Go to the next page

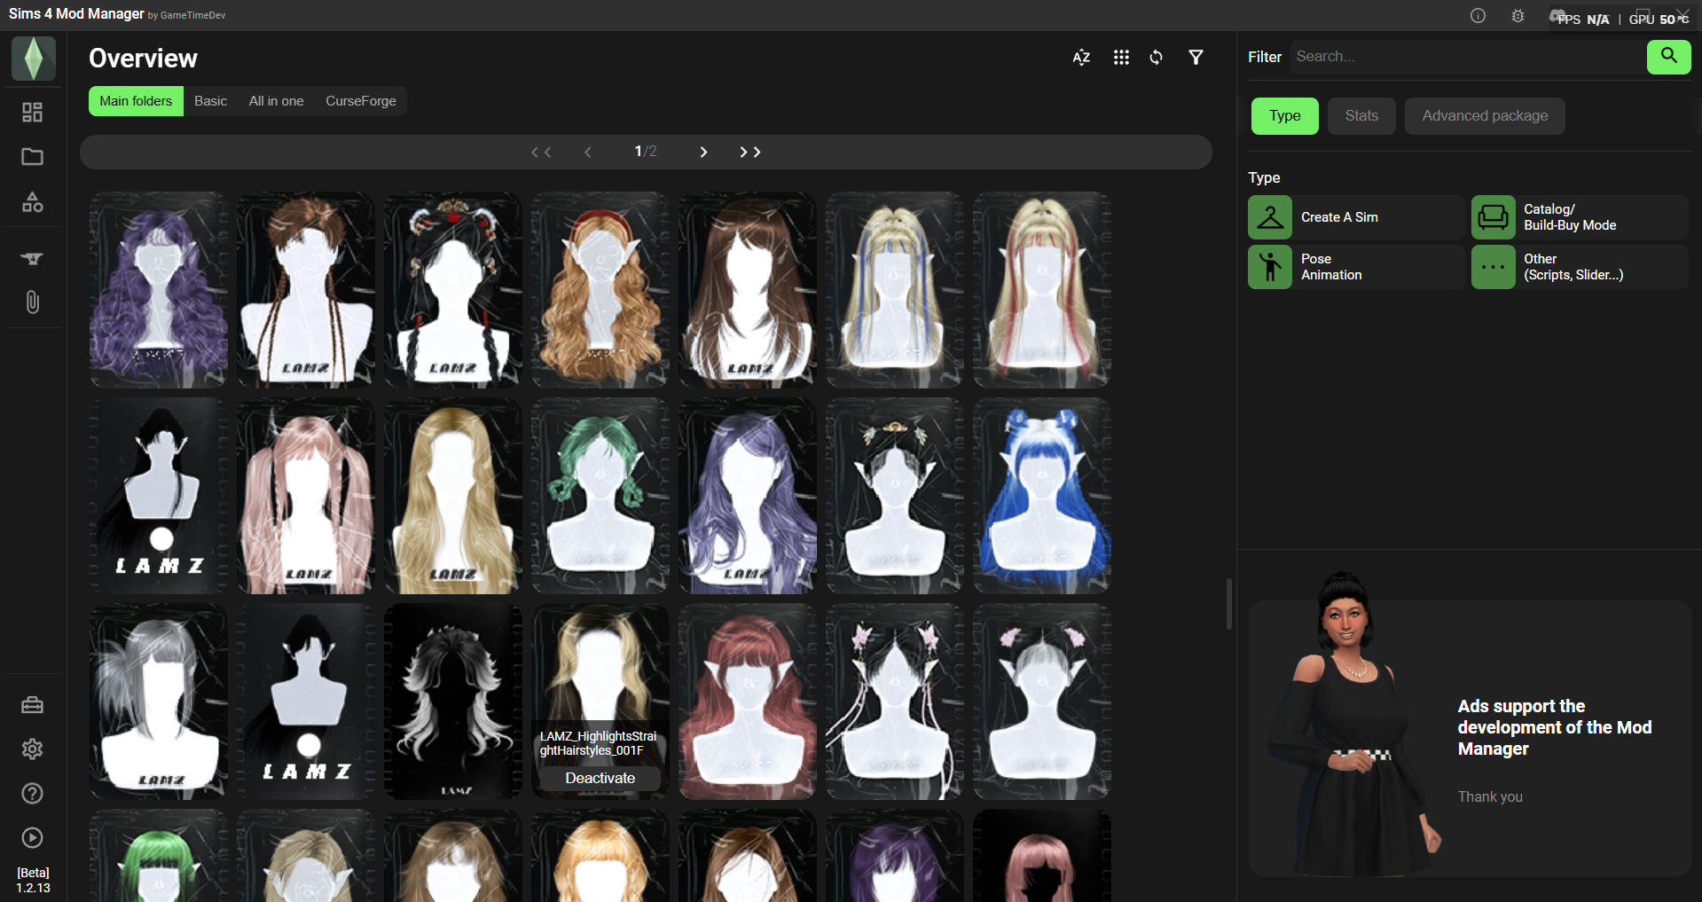(703, 153)
